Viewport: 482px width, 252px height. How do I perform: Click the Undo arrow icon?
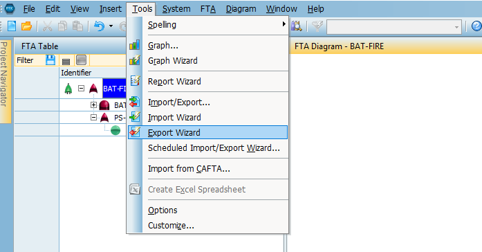click(x=99, y=26)
